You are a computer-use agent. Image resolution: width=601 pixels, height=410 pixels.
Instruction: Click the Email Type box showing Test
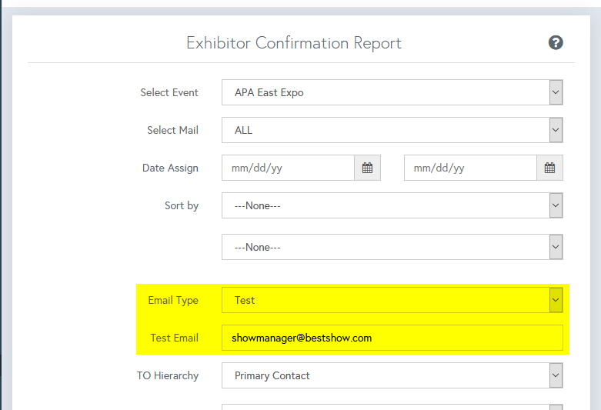pos(385,300)
